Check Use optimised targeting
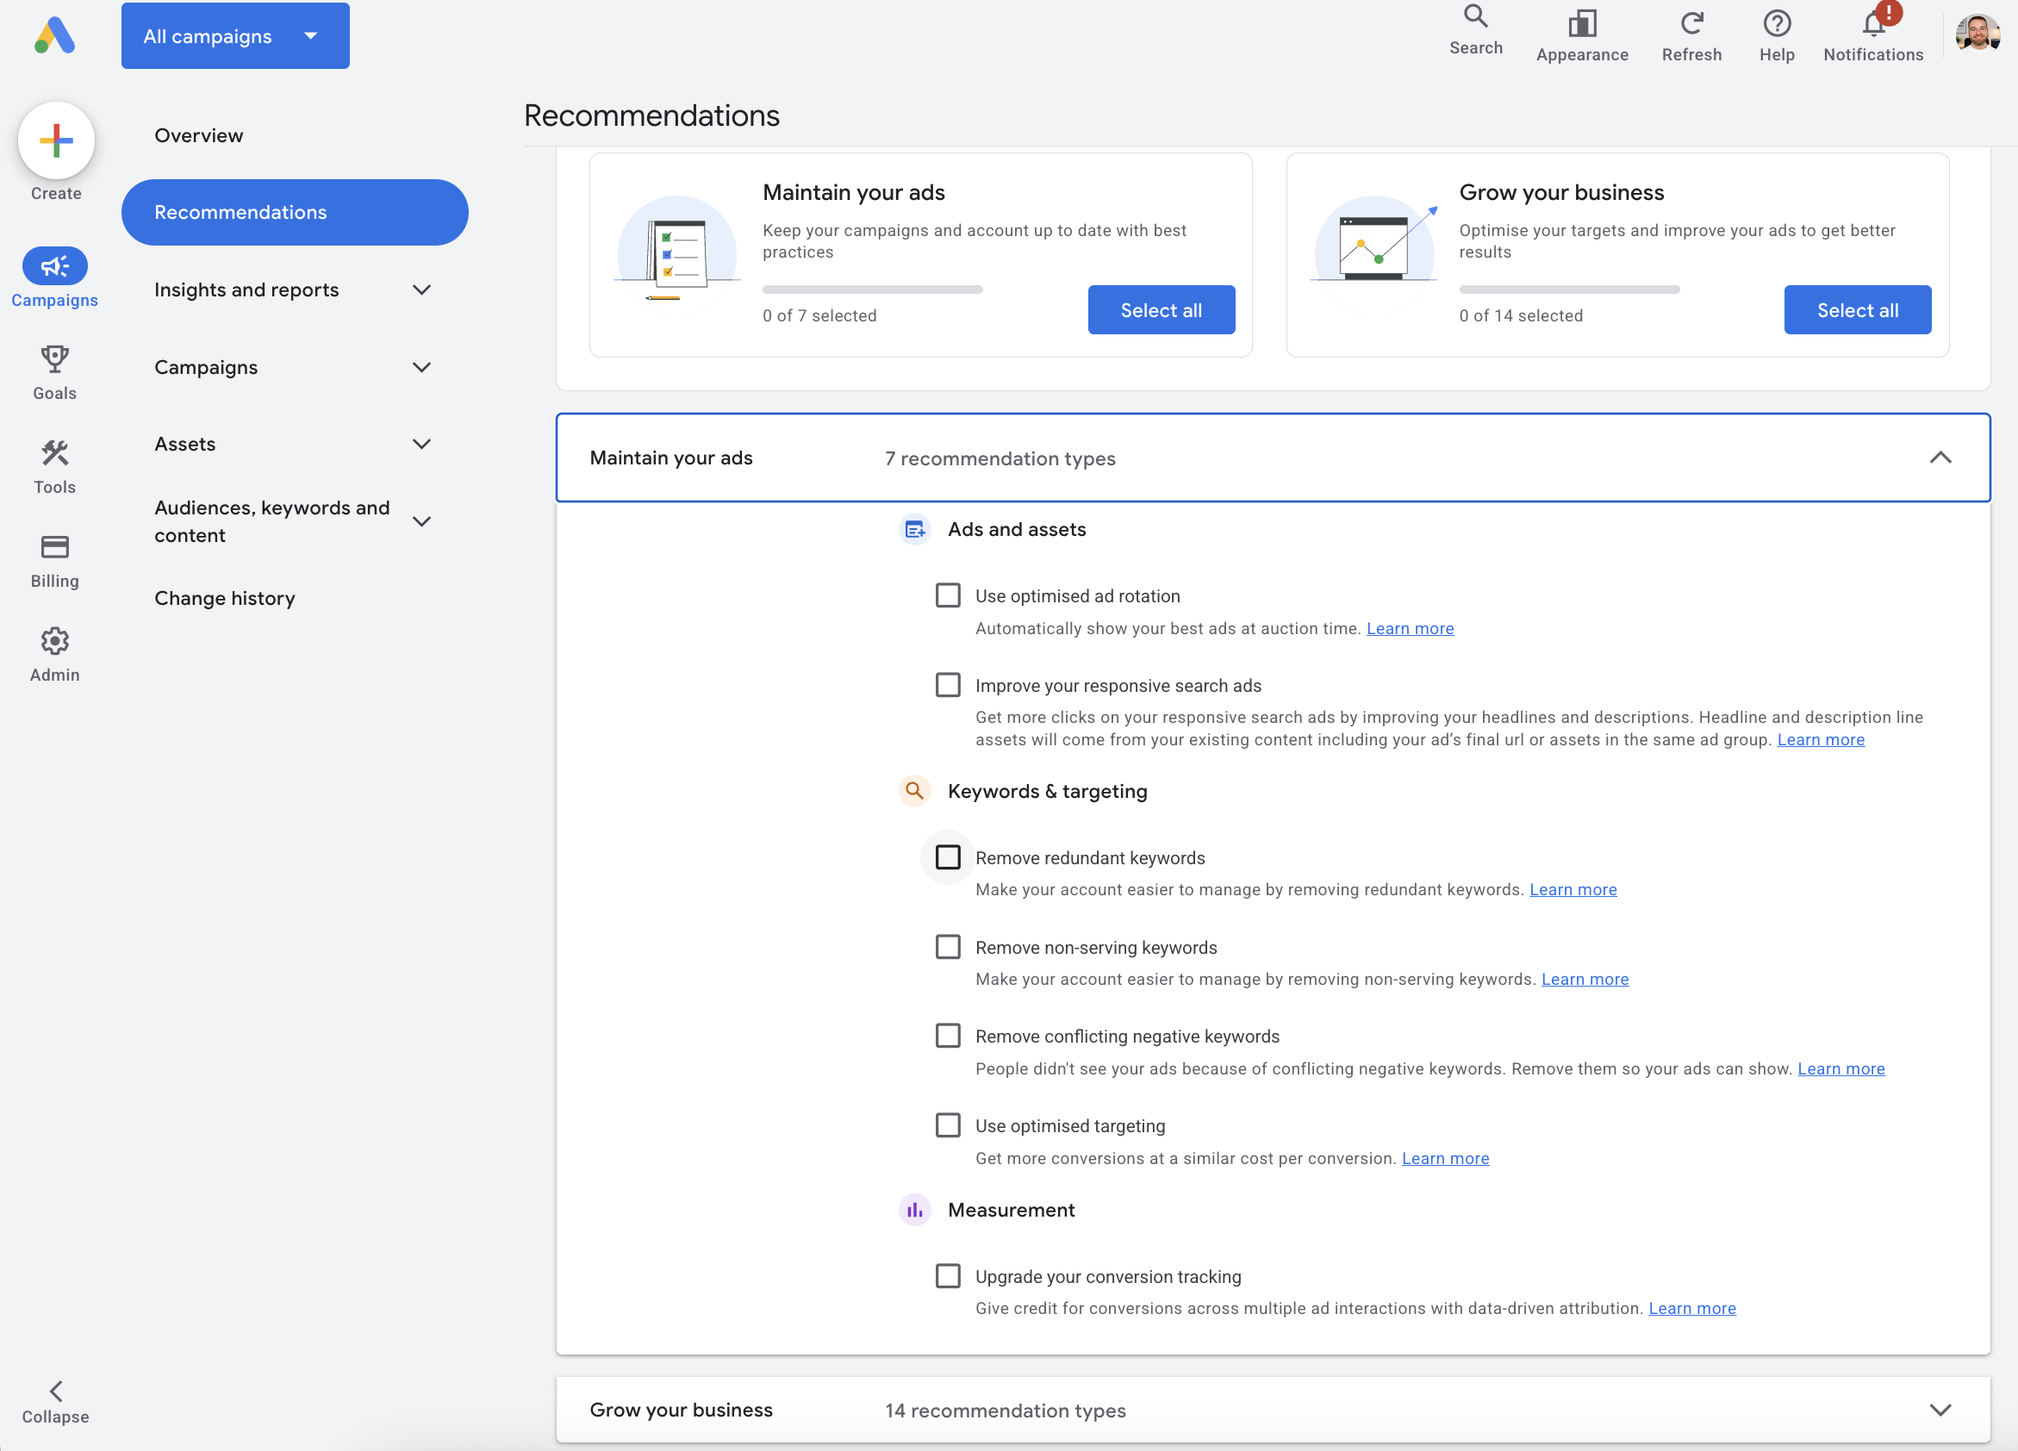This screenshot has height=1451, width=2018. pos(948,1125)
